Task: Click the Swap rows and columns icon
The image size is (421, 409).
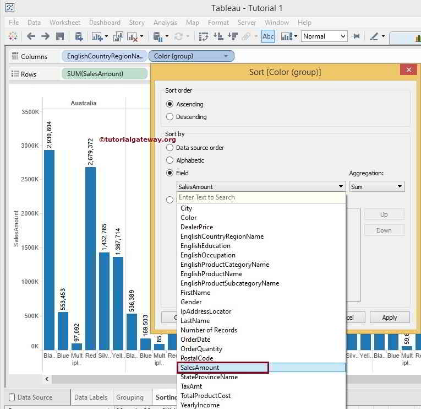Action: (204, 36)
